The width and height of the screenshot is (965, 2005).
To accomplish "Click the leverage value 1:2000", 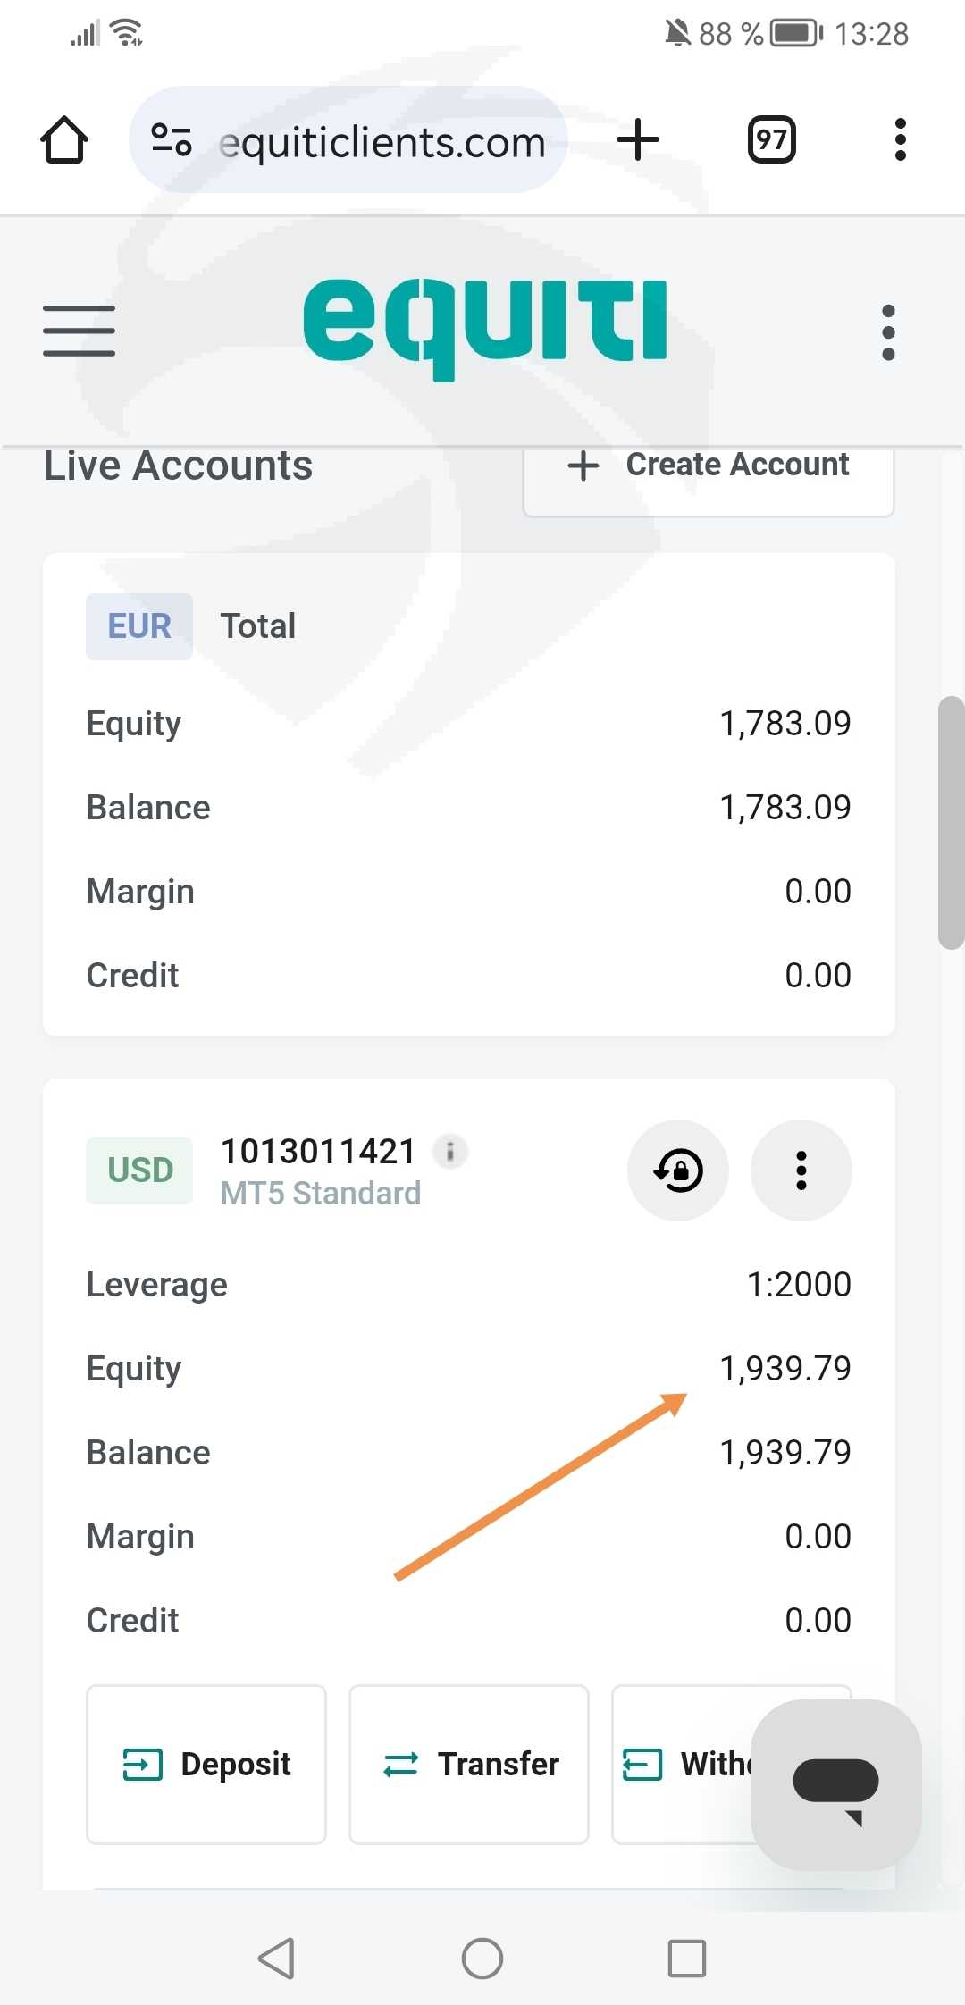I will [x=799, y=1285].
